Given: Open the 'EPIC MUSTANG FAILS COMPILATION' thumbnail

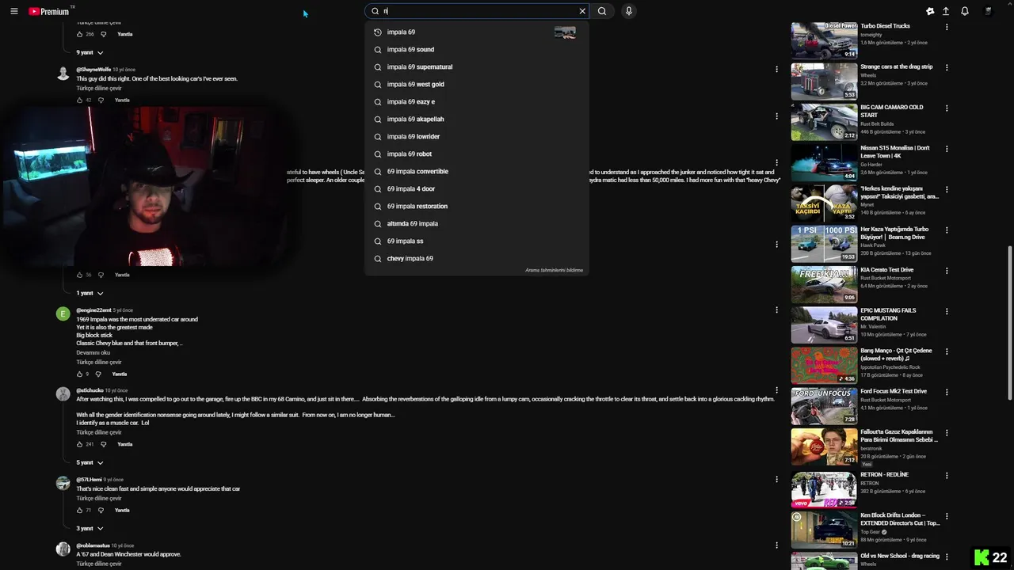Looking at the screenshot, I should tap(824, 325).
